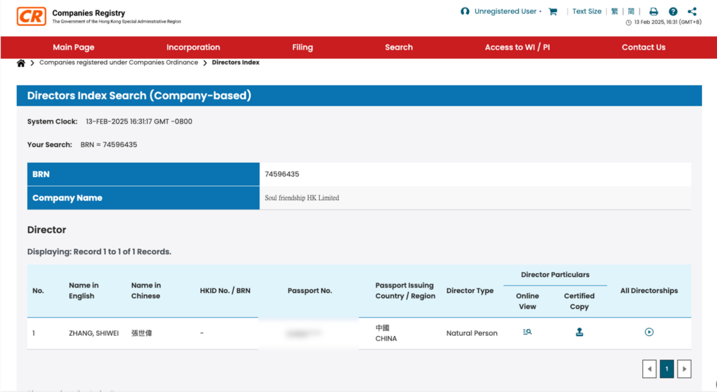The image size is (717, 392).
Task: Click the System Clock timestamp text
Action: pos(139,121)
